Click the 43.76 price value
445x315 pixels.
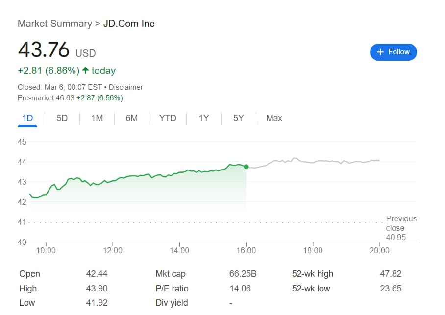click(x=43, y=50)
